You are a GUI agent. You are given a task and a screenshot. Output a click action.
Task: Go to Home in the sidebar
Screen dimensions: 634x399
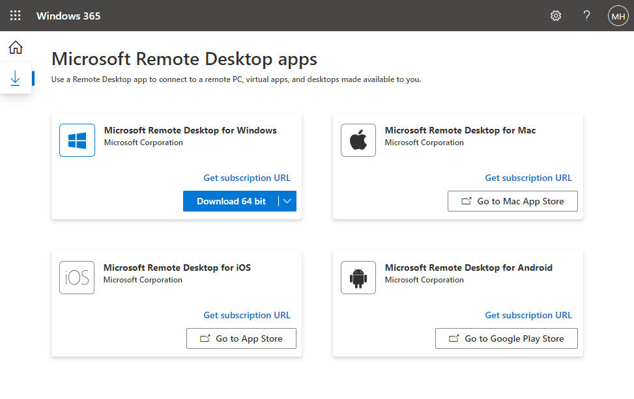coord(15,48)
